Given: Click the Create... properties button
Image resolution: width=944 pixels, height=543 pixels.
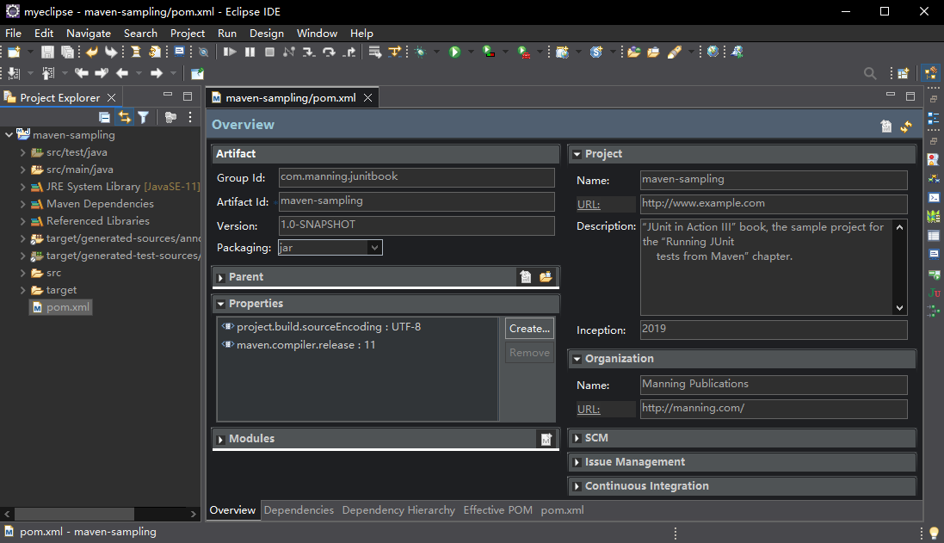Looking at the screenshot, I should coord(530,329).
